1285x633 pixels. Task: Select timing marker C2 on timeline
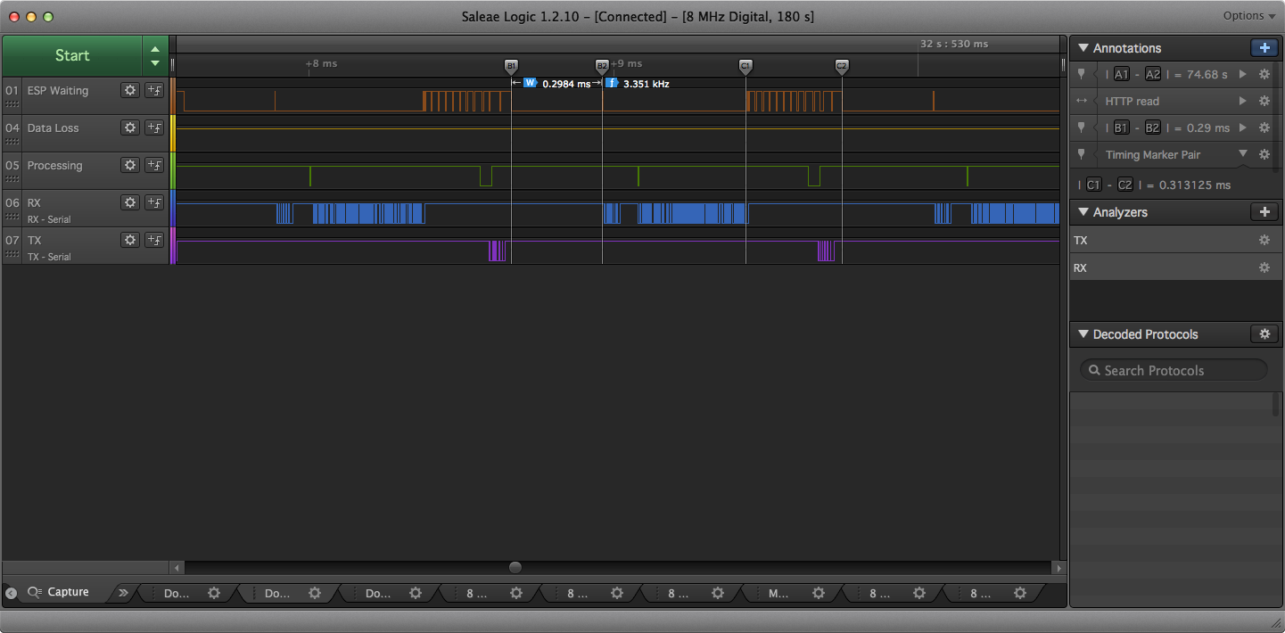pyautogui.click(x=842, y=67)
